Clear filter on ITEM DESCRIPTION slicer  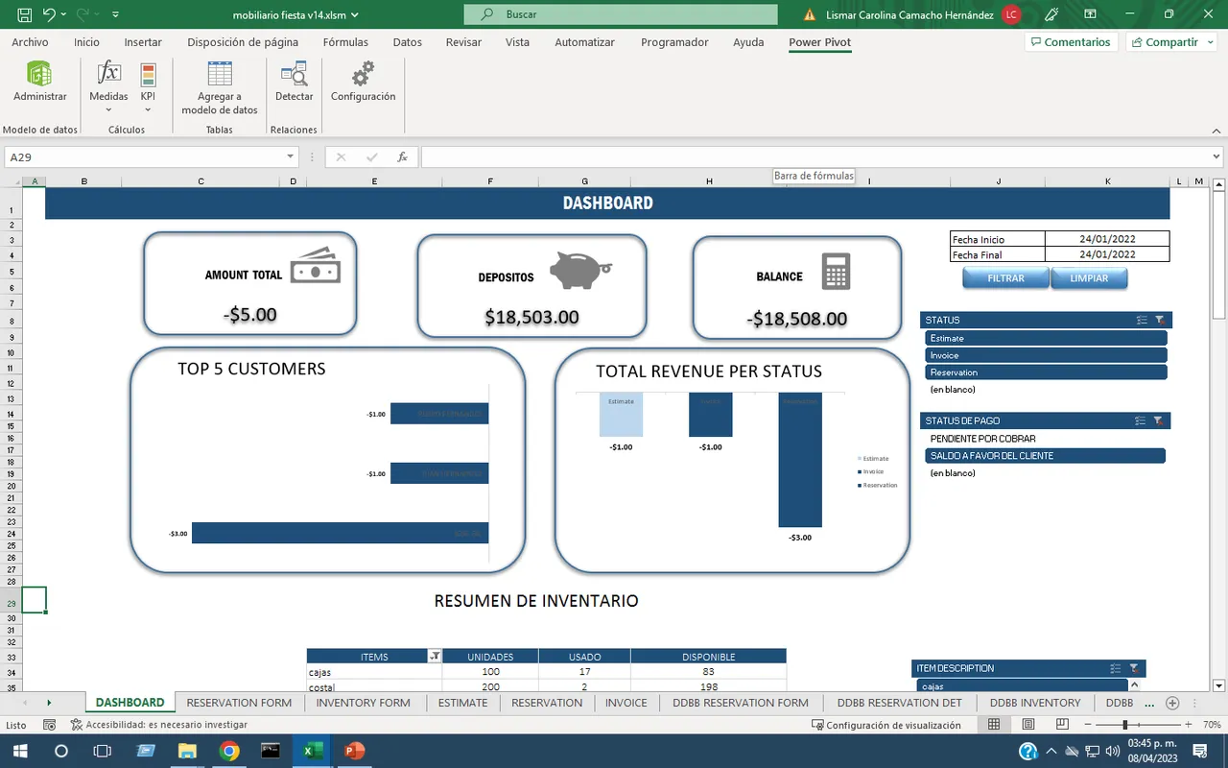pyautogui.click(x=1134, y=668)
